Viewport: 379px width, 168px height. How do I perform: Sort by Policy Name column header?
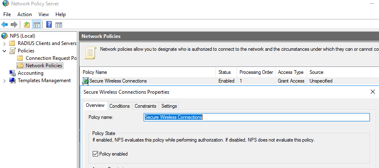148,72
